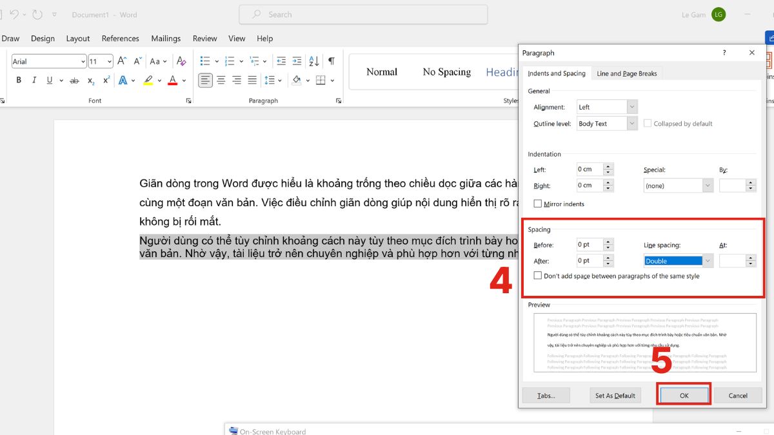Viewport: 774px width, 435px height.
Task: Open the References ribbon tab
Action: 121,39
